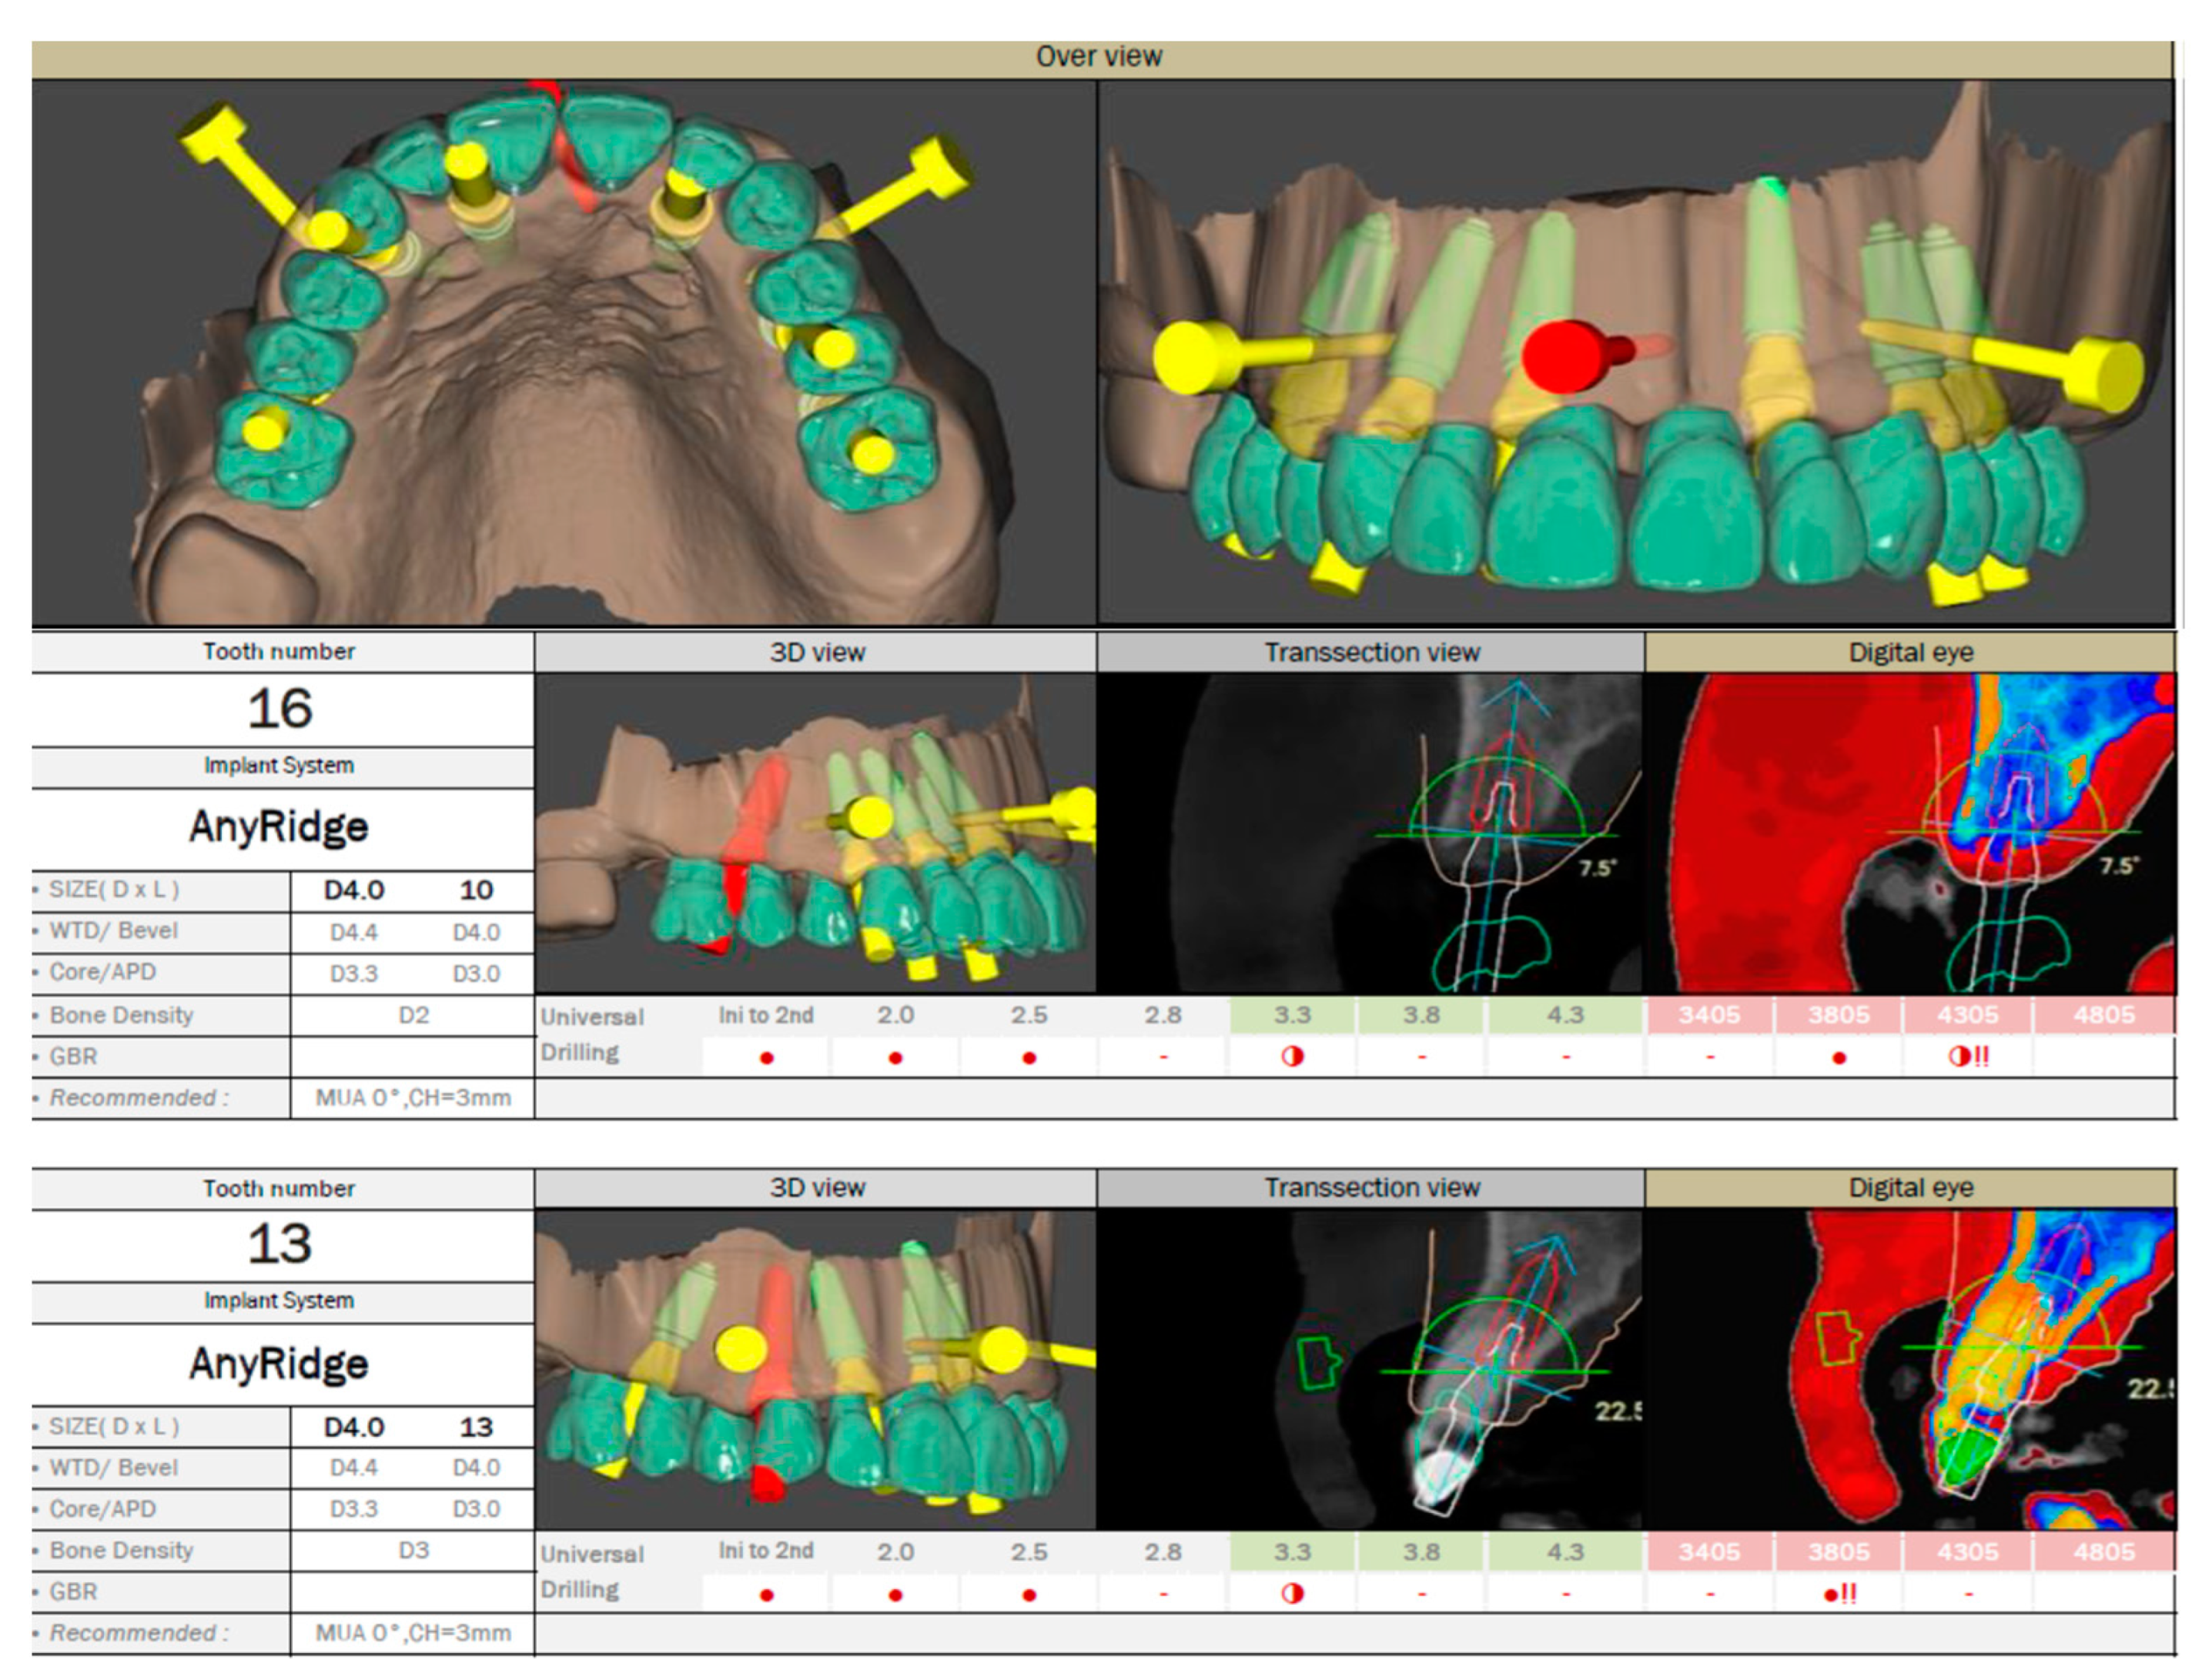Select the green highlighted 3.8 drill cell
This screenshot has width=2212, height=1680.
tap(1421, 1014)
